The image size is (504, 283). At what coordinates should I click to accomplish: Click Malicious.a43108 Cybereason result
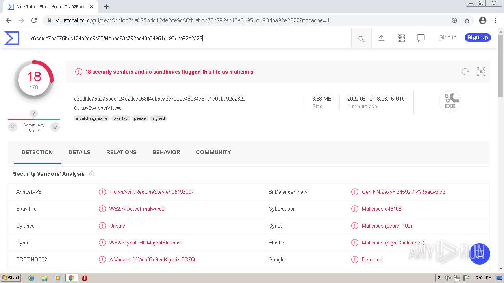[382, 209]
